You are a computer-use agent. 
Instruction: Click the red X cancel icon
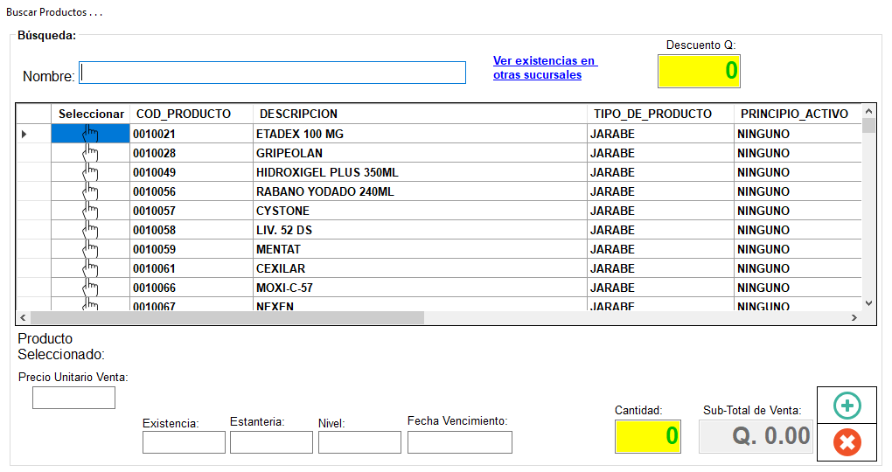click(847, 442)
